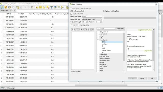The width and height of the screenshot is (163, 92).
Task: Expand the Arrays function group
Action: [x=98, y=36]
